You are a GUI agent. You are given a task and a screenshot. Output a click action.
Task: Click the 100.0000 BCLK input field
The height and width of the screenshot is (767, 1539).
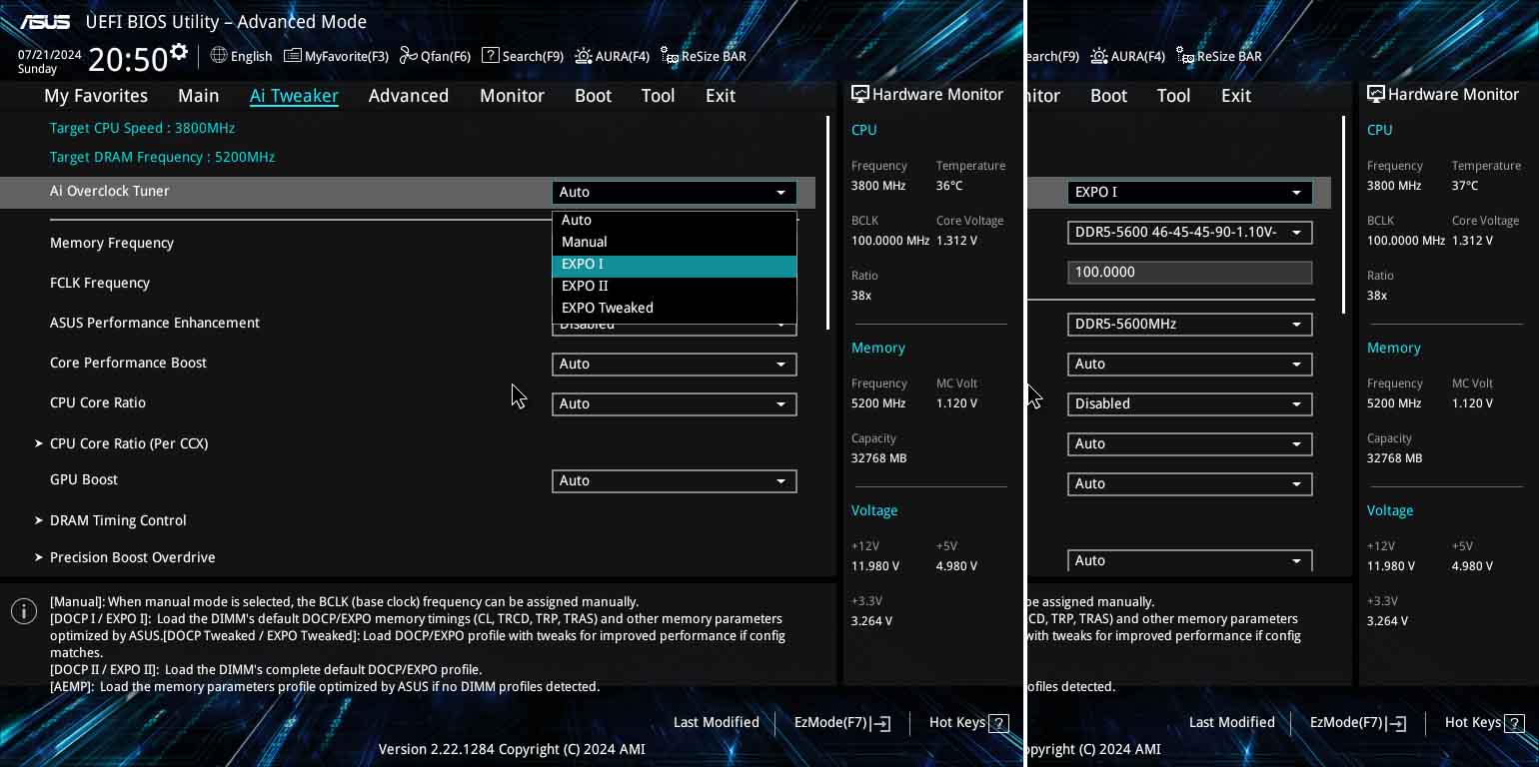(1189, 272)
